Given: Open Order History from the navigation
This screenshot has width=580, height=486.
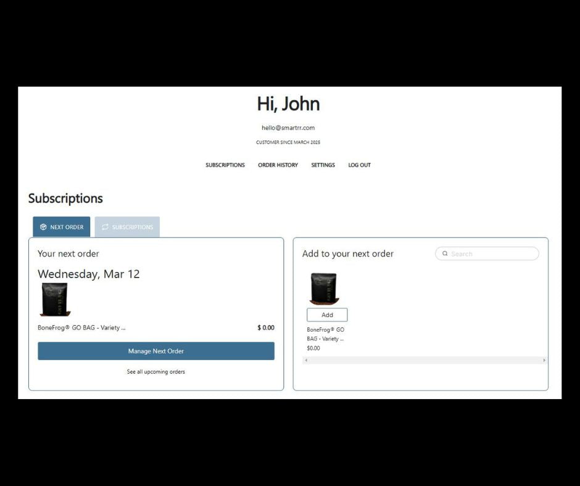Looking at the screenshot, I should (278, 165).
